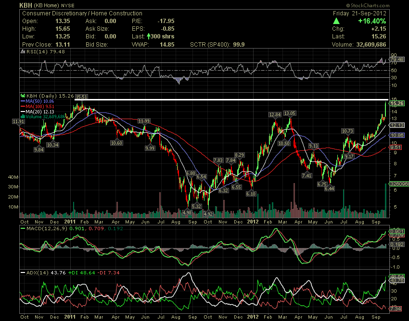Click the 11.99 price label

(144, 121)
